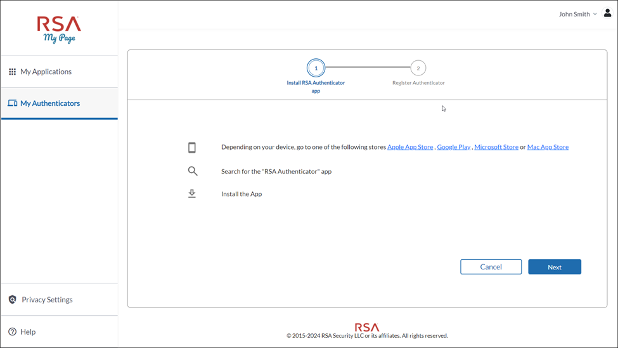618x348 pixels.
Task: Open Privacy Settings from the sidebar
Action: click(47, 300)
